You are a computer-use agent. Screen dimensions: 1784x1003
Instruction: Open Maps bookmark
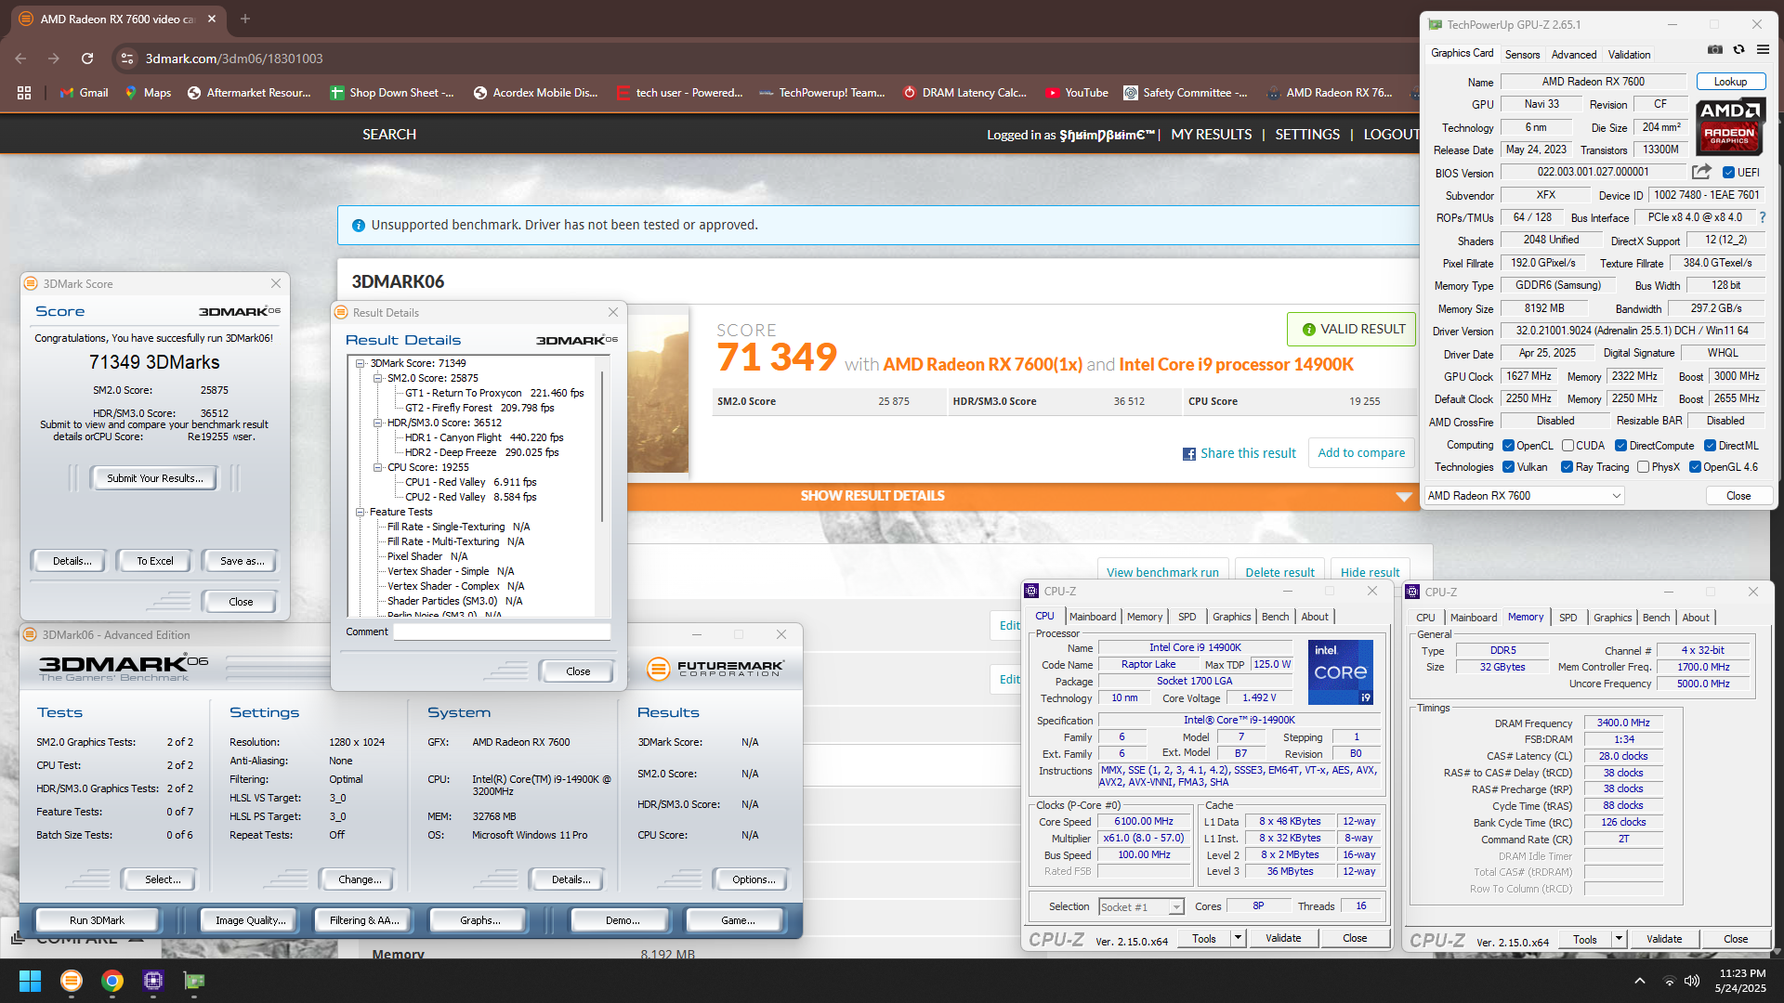pos(148,93)
